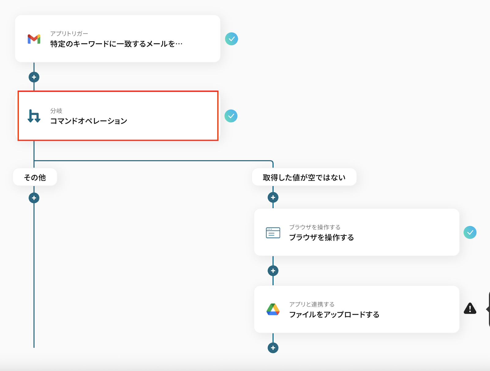This screenshot has width=490, height=371.
Task: Click the green checkmark beside コマンドオペレーション
Action: pyautogui.click(x=231, y=116)
